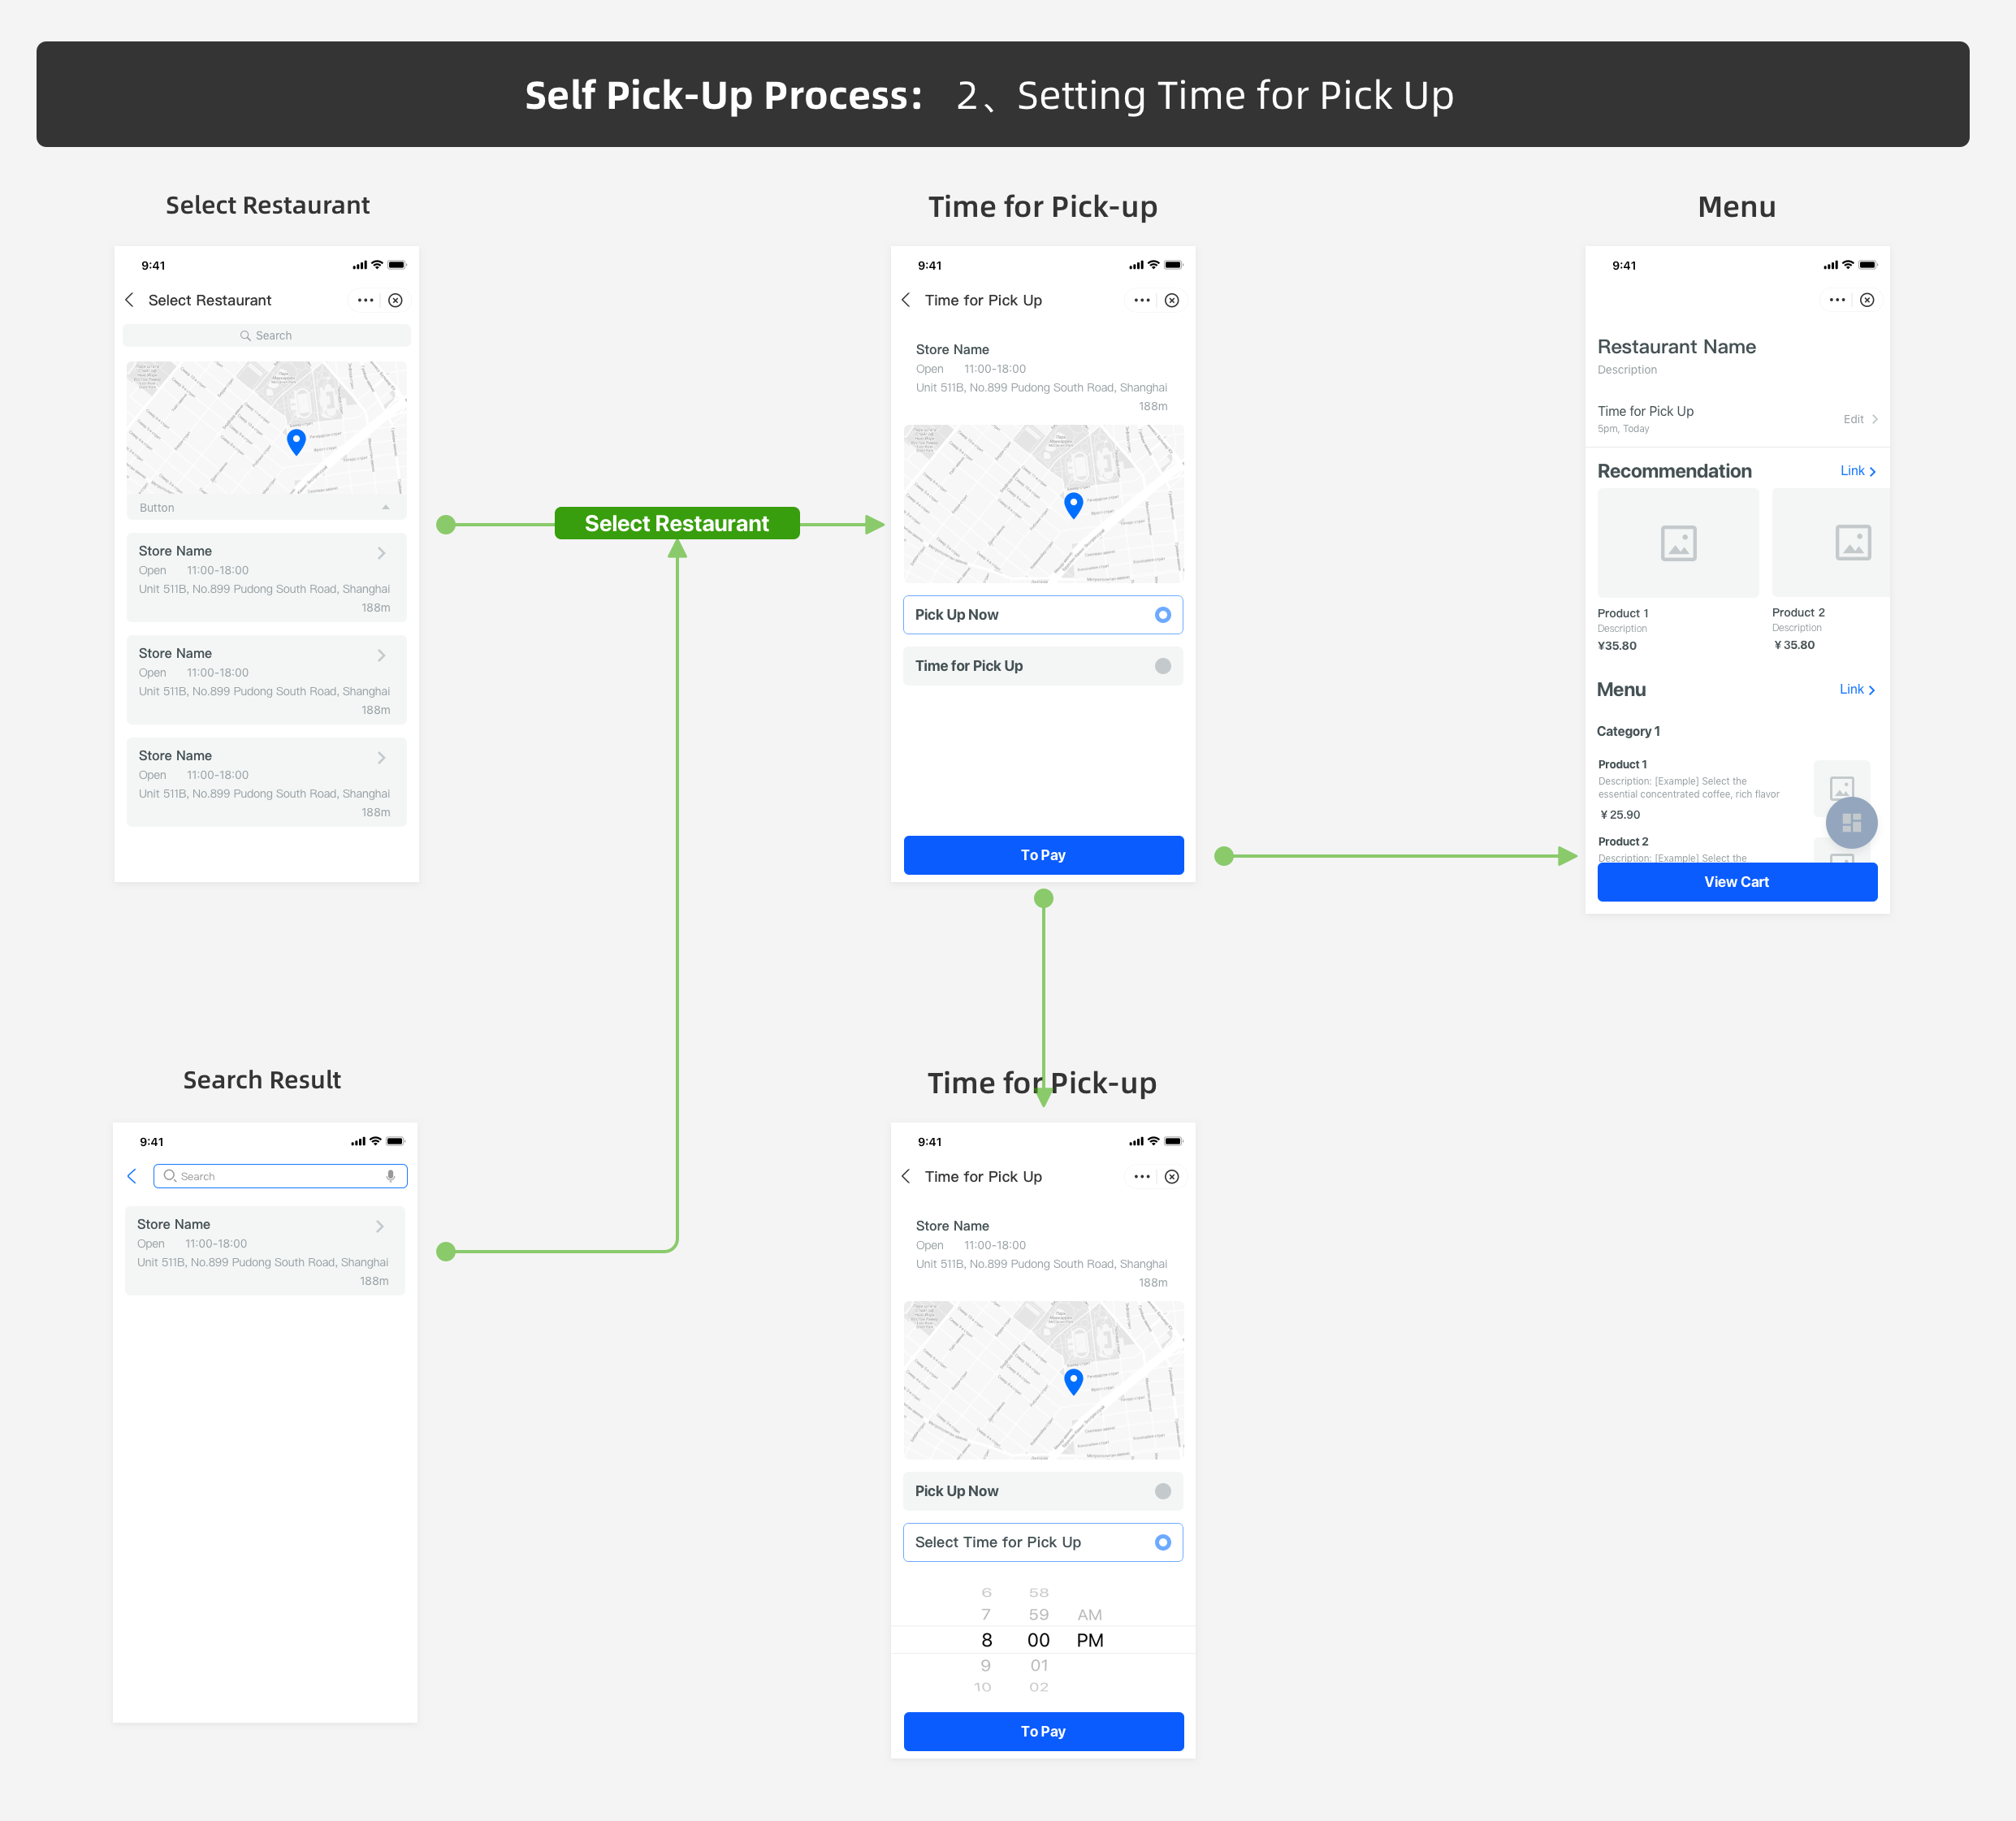Tap the microphone icon in the Search Result search bar
The image size is (2016, 1821).
390,1176
